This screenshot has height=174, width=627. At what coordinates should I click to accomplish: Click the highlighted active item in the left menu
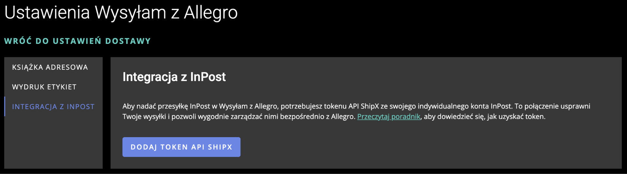click(x=53, y=107)
